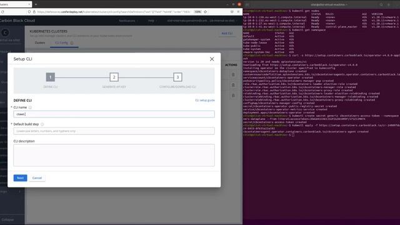Show info icon beside Default build step

coord(42,124)
